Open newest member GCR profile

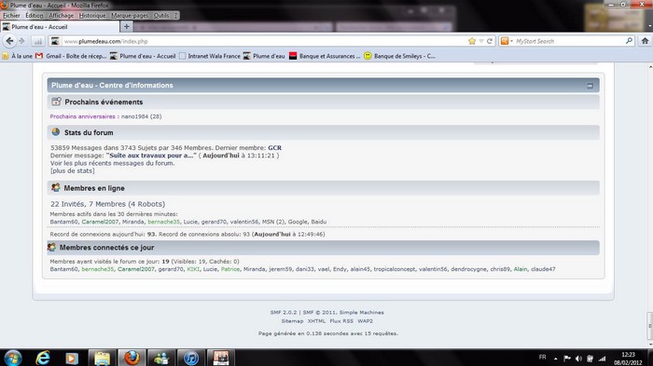point(274,148)
